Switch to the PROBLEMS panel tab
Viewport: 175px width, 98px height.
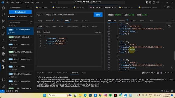click(x=41, y=73)
